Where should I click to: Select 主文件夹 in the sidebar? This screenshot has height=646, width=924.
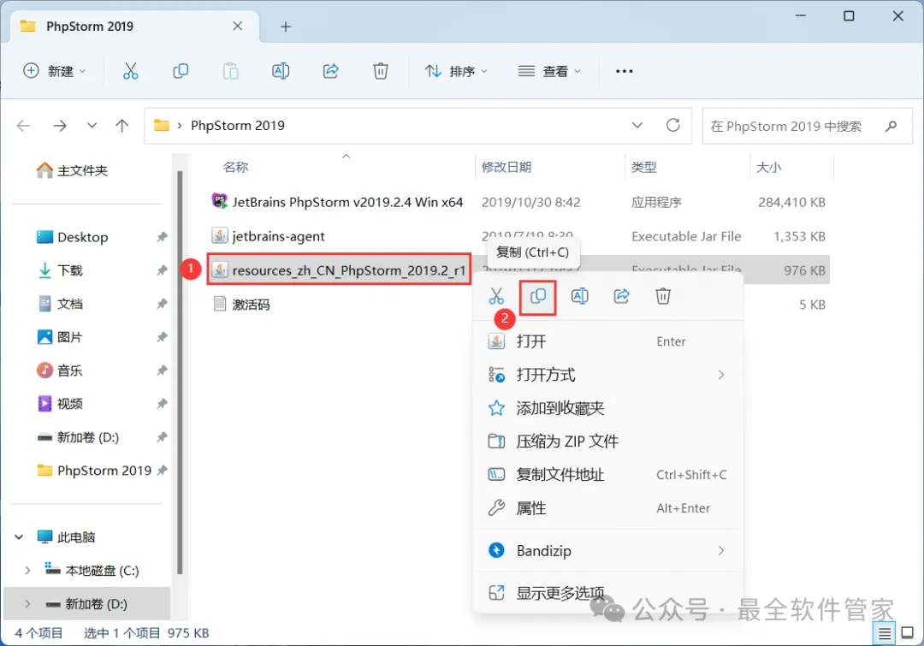[x=73, y=171]
